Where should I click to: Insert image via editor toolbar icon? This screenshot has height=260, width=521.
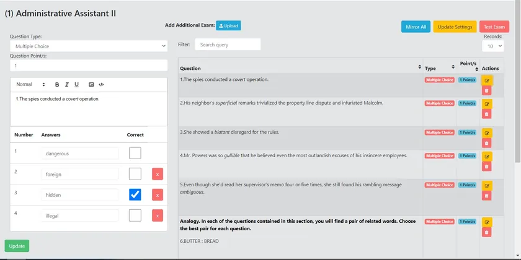91,85
